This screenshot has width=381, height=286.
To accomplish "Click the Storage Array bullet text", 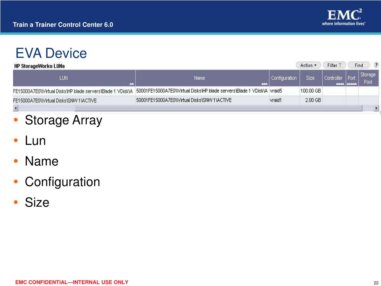I will click(x=63, y=121).
